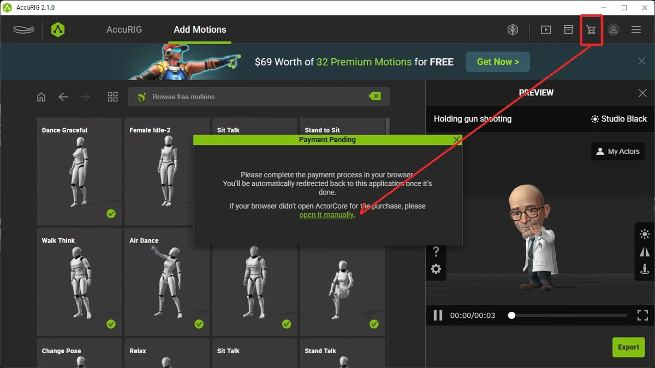Select the Relax motion thumbnail
Screen dimensions: 655x368
tap(167, 353)
